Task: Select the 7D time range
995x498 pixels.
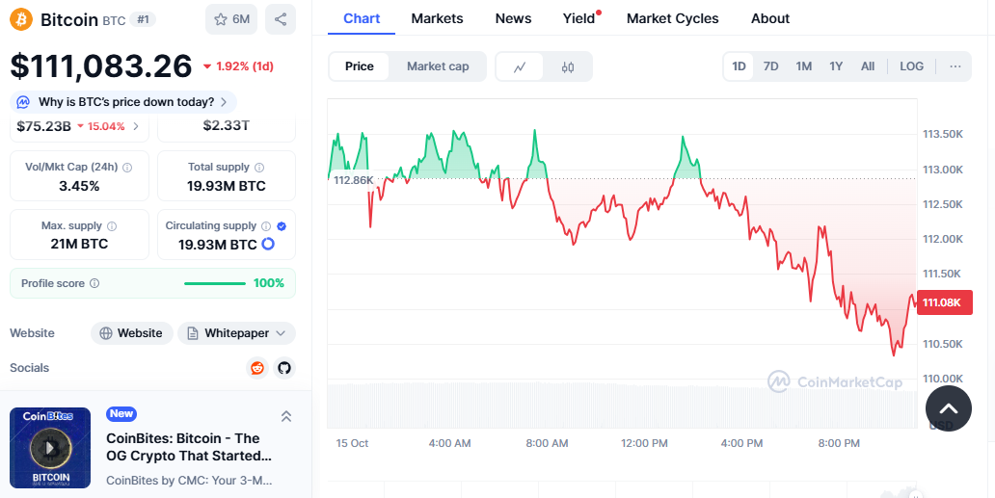Action: pos(770,66)
